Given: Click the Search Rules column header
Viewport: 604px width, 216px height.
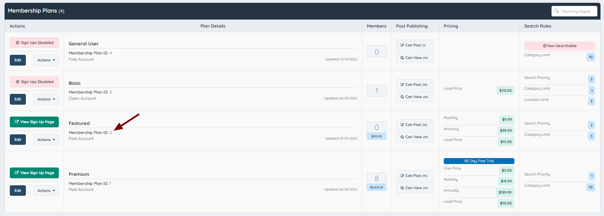Looking at the screenshot, I should (538, 26).
